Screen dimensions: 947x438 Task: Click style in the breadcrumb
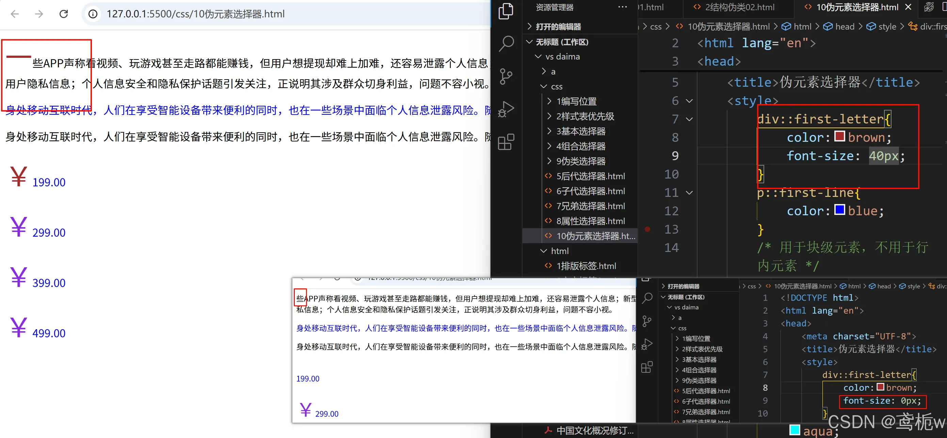coord(887,27)
